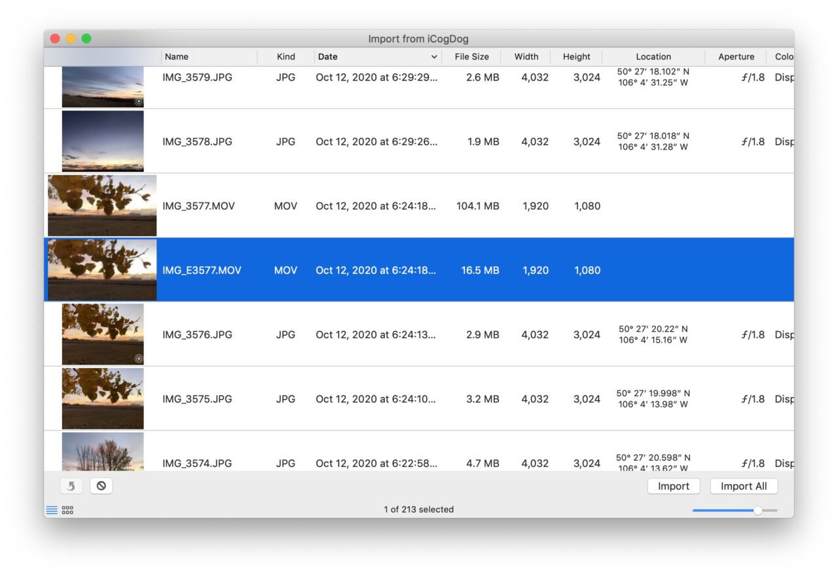
Task: Sort by the Aperture column header
Action: [736, 57]
